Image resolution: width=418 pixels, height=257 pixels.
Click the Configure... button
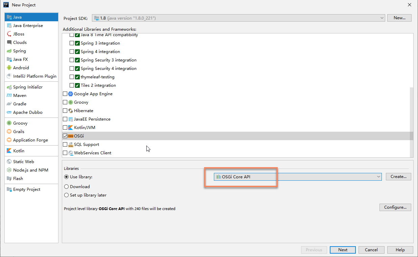tap(395, 207)
